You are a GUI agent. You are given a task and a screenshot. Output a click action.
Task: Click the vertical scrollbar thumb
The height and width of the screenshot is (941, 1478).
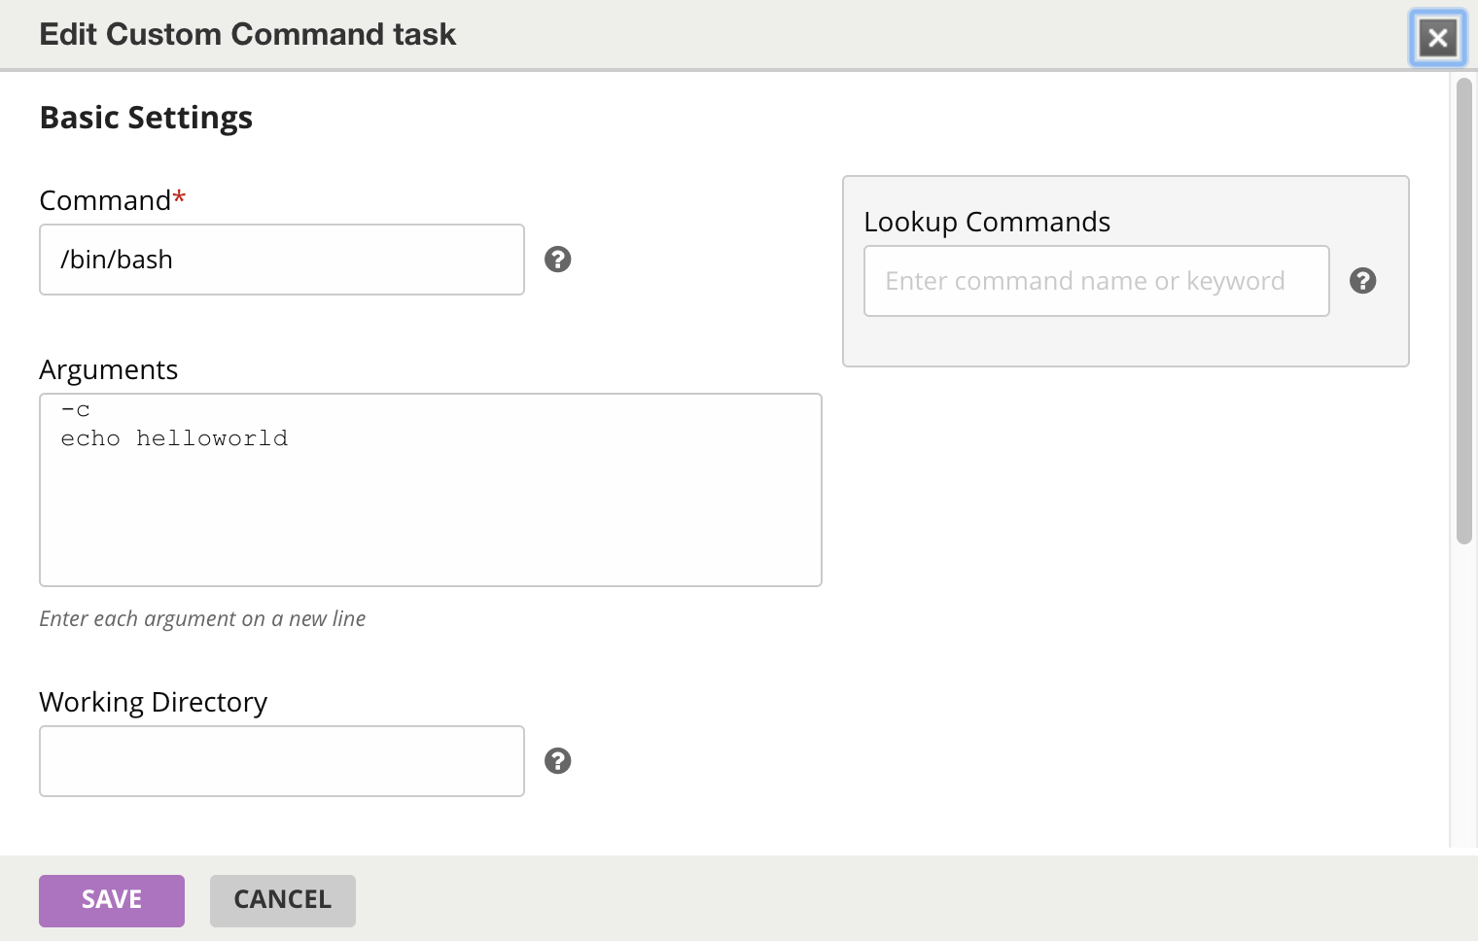(x=1463, y=311)
